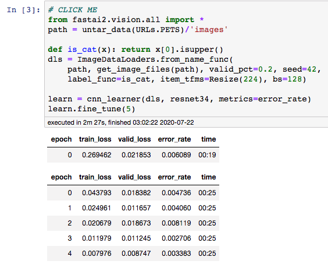Click the '# CLICK ME' comment line
The width and height of the screenshot is (328, 264).
73,10
